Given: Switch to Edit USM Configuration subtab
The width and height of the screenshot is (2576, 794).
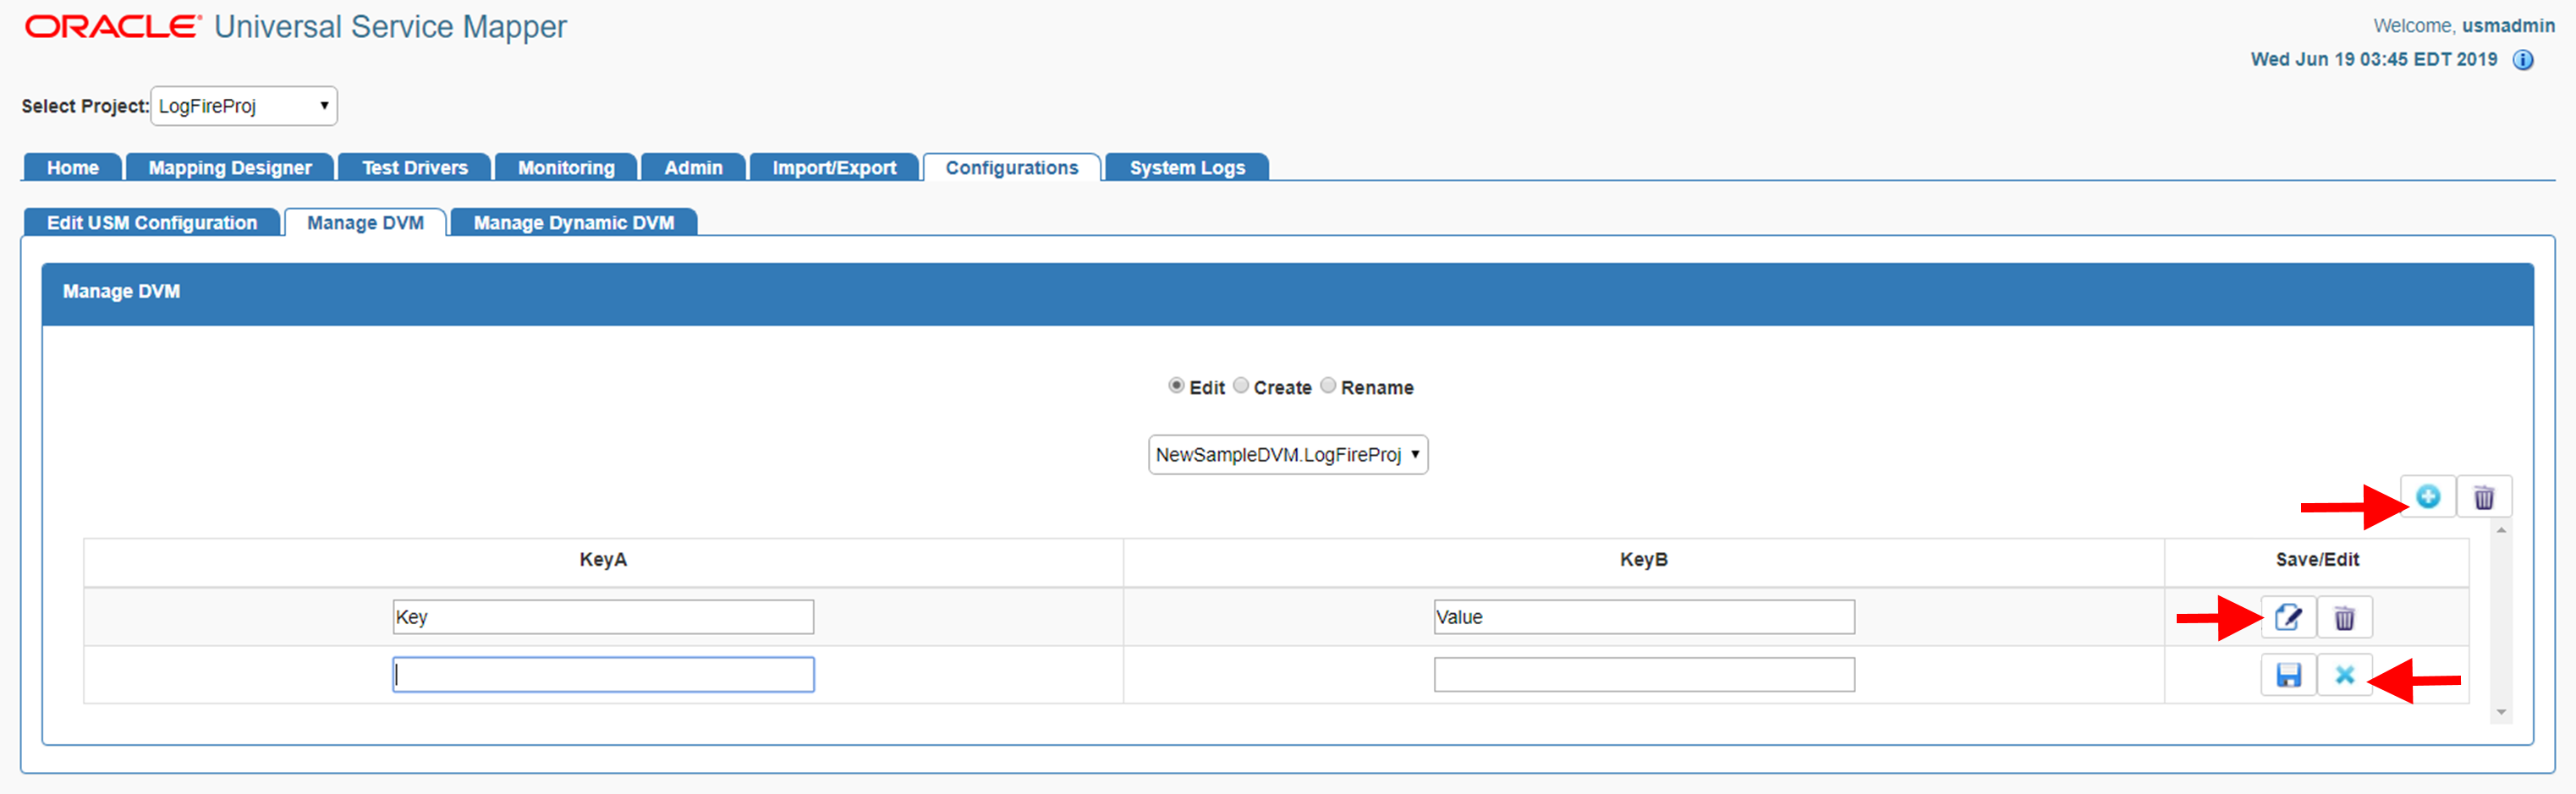Looking at the screenshot, I should click(152, 223).
